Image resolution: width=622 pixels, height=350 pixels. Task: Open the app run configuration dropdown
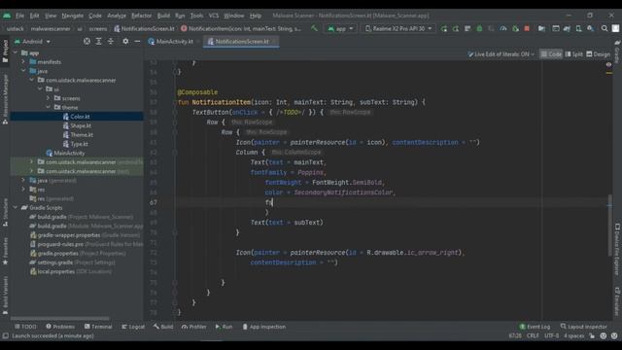(340, 28)
